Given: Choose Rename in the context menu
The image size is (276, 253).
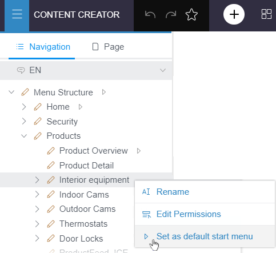Looking at the screenshot, I should pyautogui.click(x=205, y=192).
